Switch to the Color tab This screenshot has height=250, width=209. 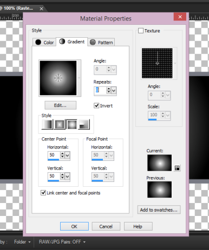(x=44, y=42)
